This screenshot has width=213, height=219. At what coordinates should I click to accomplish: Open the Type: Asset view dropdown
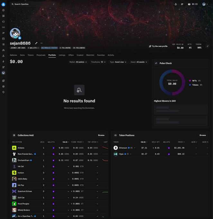pyautogui.click(x=118, y=62)
